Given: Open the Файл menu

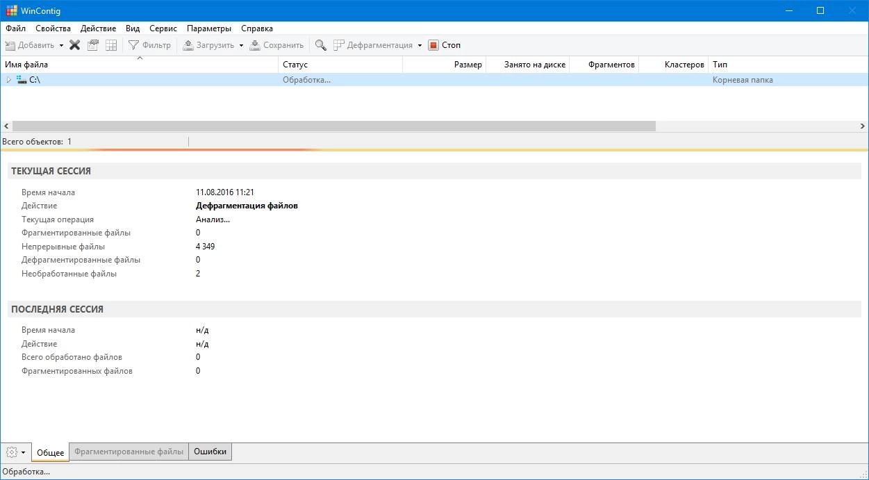Looking at the screenshot, I should pos(15,28).
